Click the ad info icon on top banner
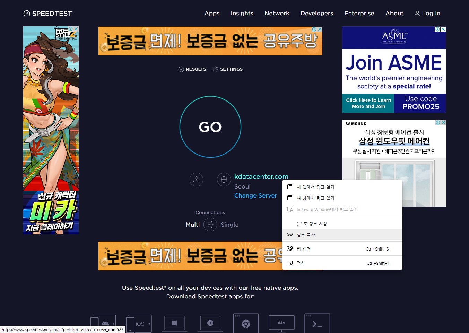The image size is (469, 333). (x=314, y=29)
